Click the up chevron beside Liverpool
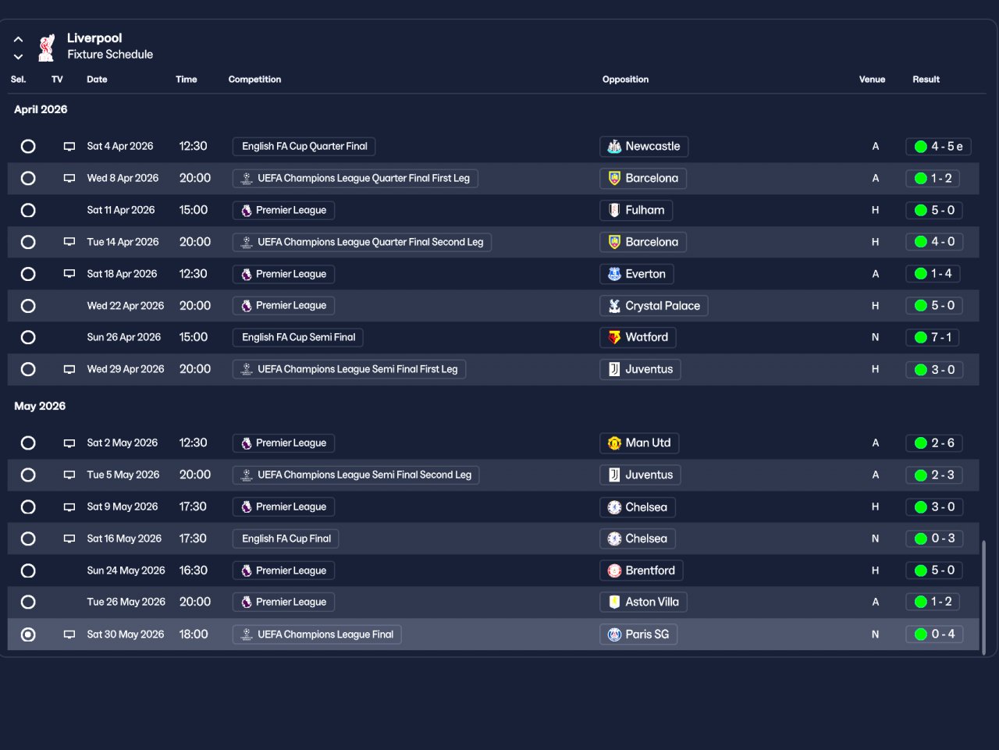999x750 pixels. click(18, 39)
